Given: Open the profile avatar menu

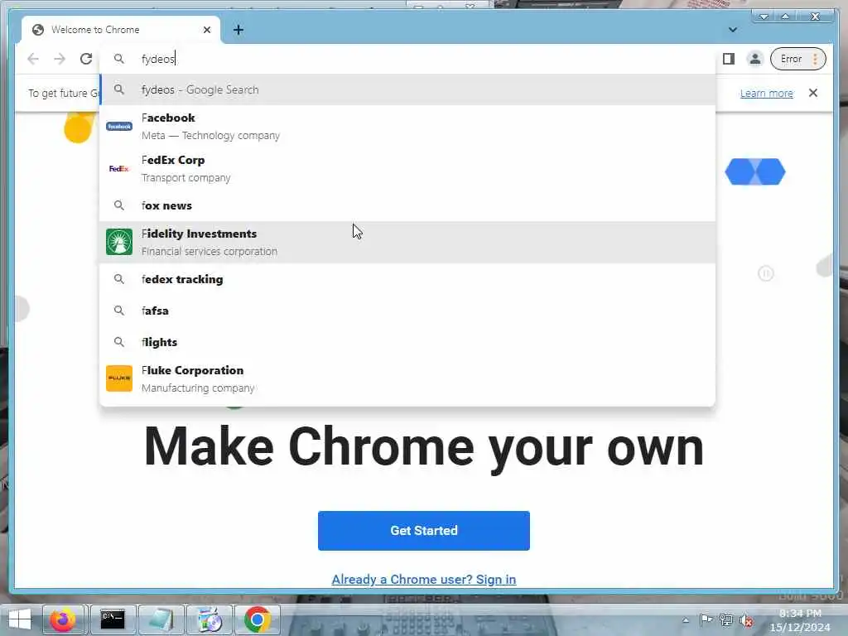Looking at the screenshot, I should click(x=755, y=59).
